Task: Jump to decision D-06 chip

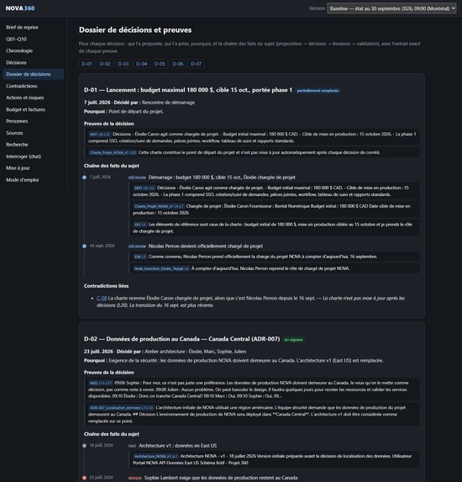Action: [178, 64]
